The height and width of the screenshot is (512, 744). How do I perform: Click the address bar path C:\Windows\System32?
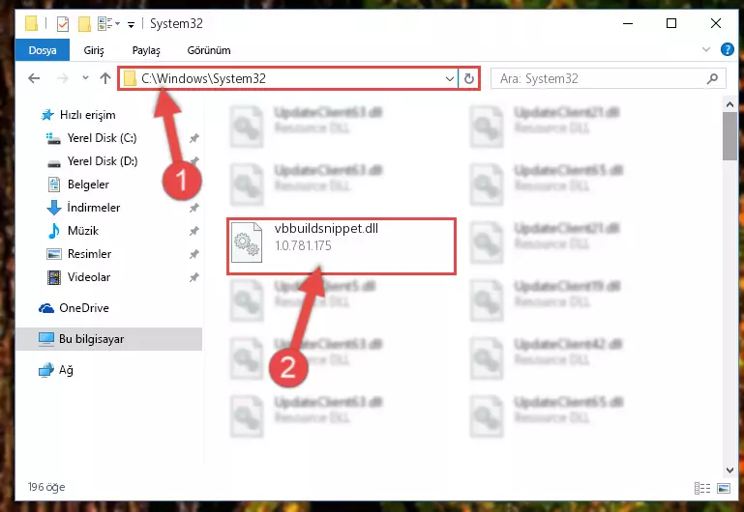(x=203, y=78)
